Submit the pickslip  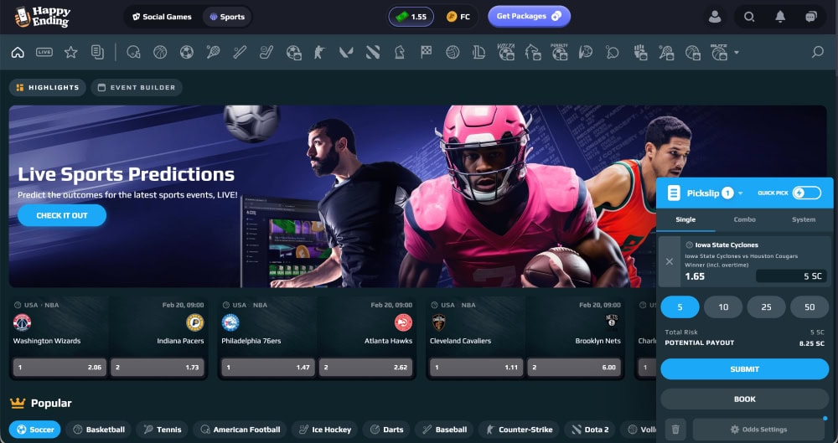point(744,369)
